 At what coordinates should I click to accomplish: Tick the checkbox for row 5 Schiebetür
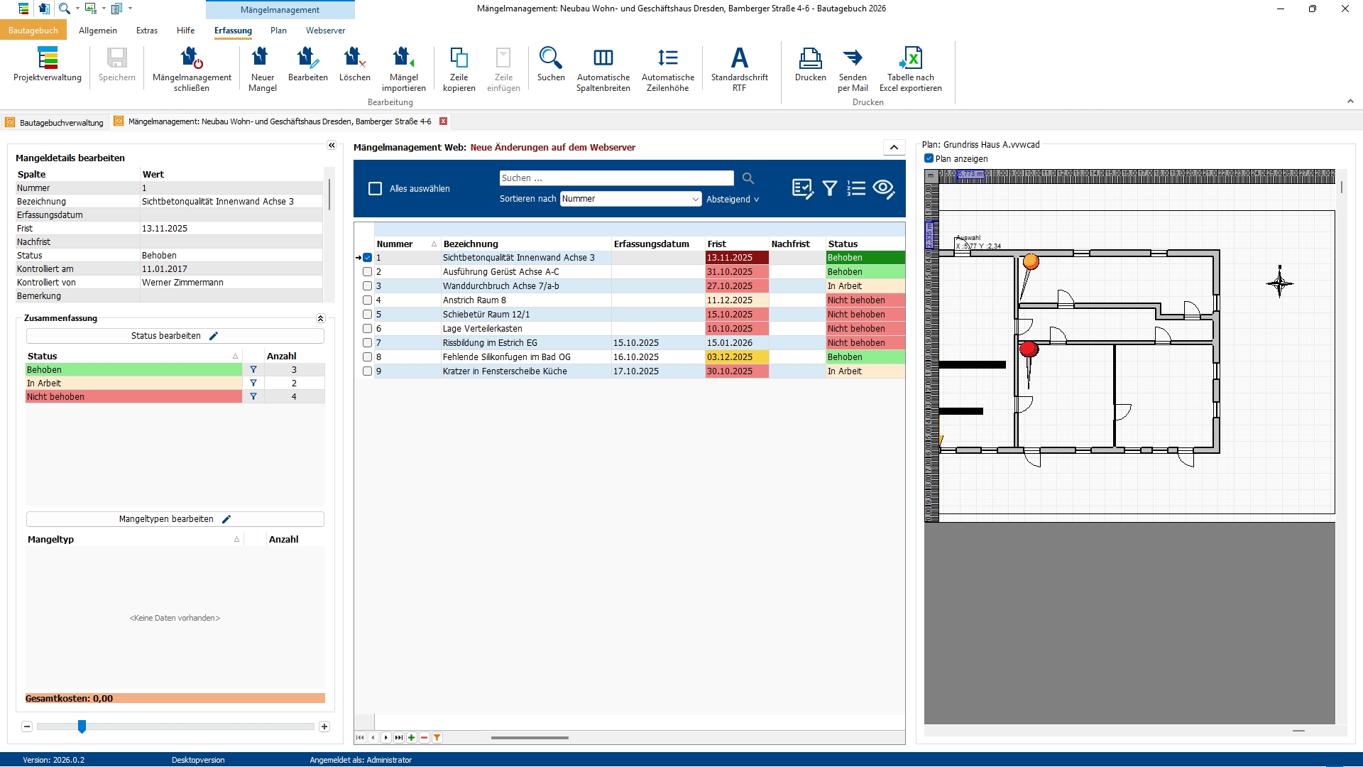pyautogui.click(x=367, y=314)
